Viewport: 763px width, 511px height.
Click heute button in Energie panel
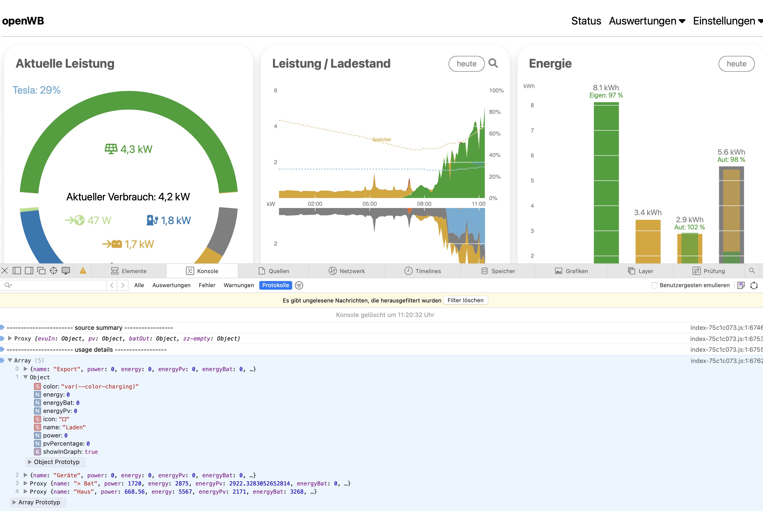coord(736,64)
